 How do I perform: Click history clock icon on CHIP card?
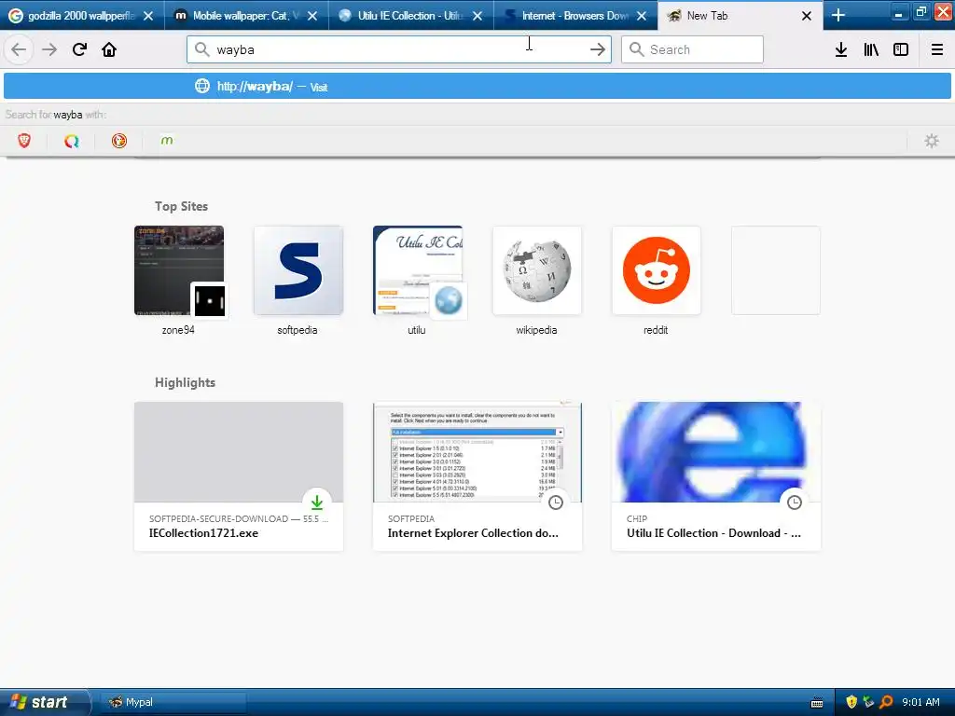tap(795, 503)
